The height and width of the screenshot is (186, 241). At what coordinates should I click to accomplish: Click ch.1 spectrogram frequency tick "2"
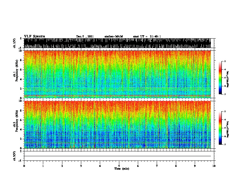(21, 88)
